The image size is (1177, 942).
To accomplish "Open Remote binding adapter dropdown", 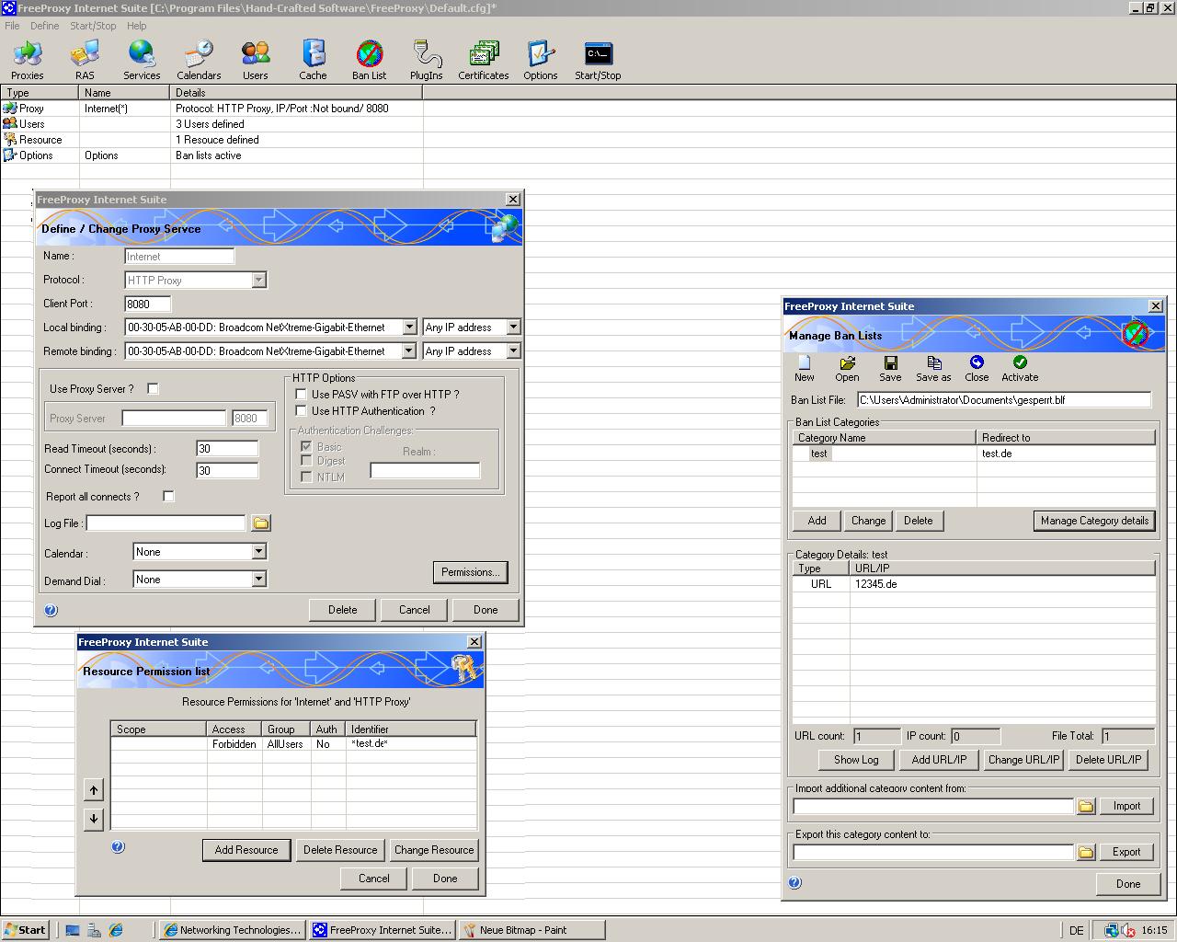I will pos(409,351).
